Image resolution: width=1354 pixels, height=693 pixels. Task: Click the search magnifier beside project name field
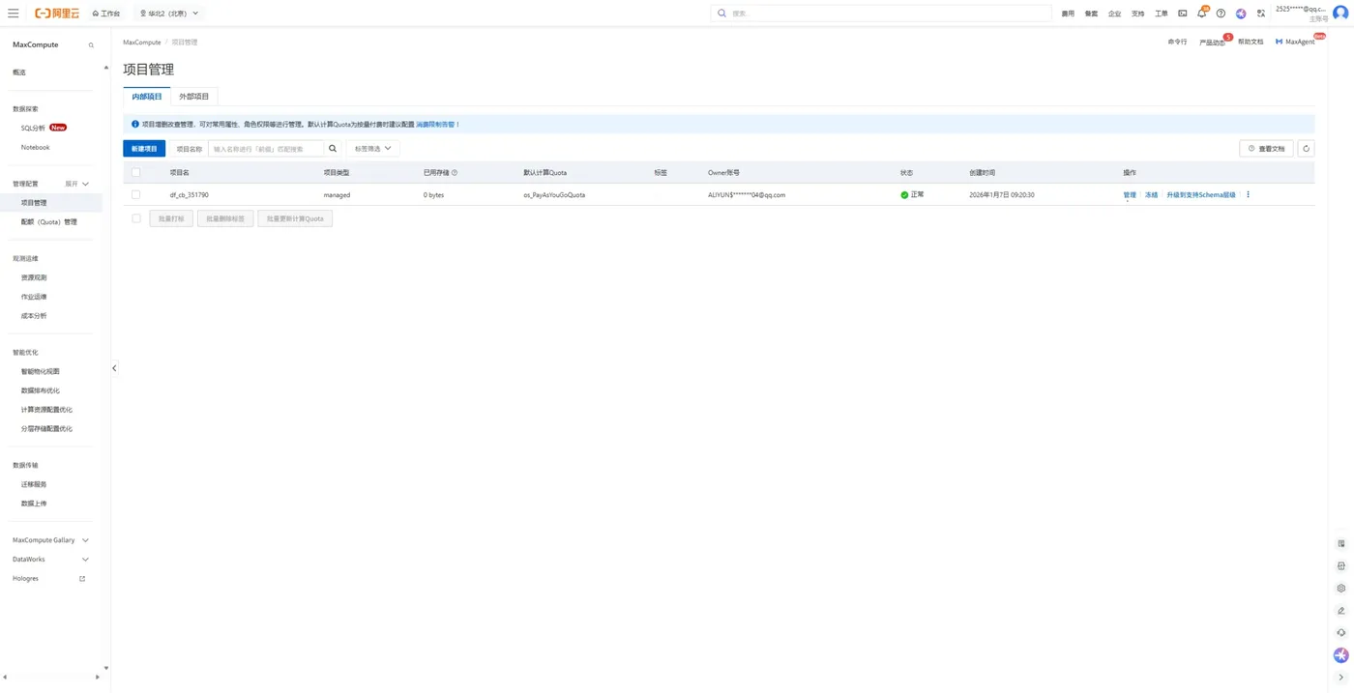pos(332,148)
